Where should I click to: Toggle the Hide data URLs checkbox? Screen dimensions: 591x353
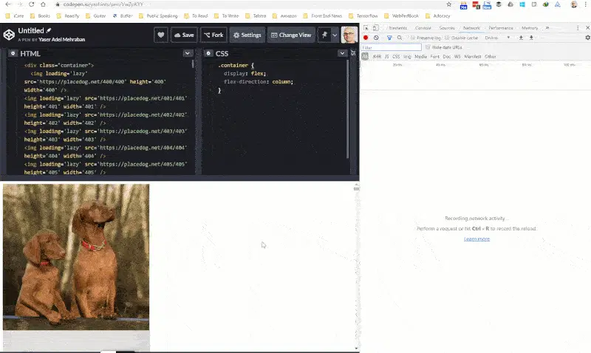pyautogui.click(x=428, y=47)
